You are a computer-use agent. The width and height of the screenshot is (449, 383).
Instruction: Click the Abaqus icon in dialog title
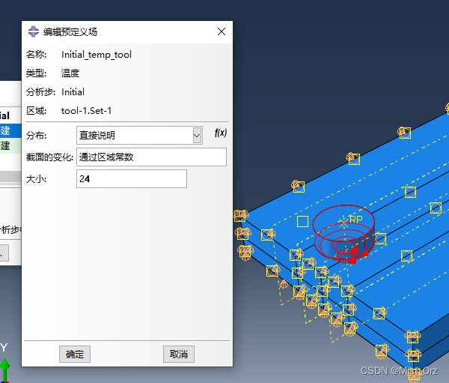(34, 31)
